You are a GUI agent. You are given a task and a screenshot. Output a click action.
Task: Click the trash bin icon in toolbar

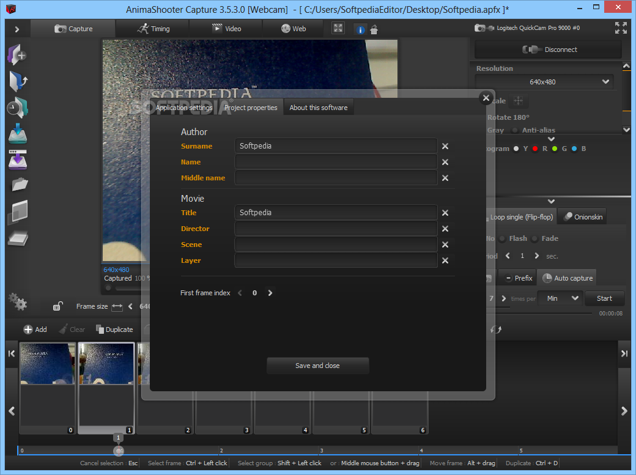click(374, 29)
